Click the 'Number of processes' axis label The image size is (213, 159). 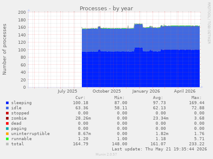coord(4,49)
